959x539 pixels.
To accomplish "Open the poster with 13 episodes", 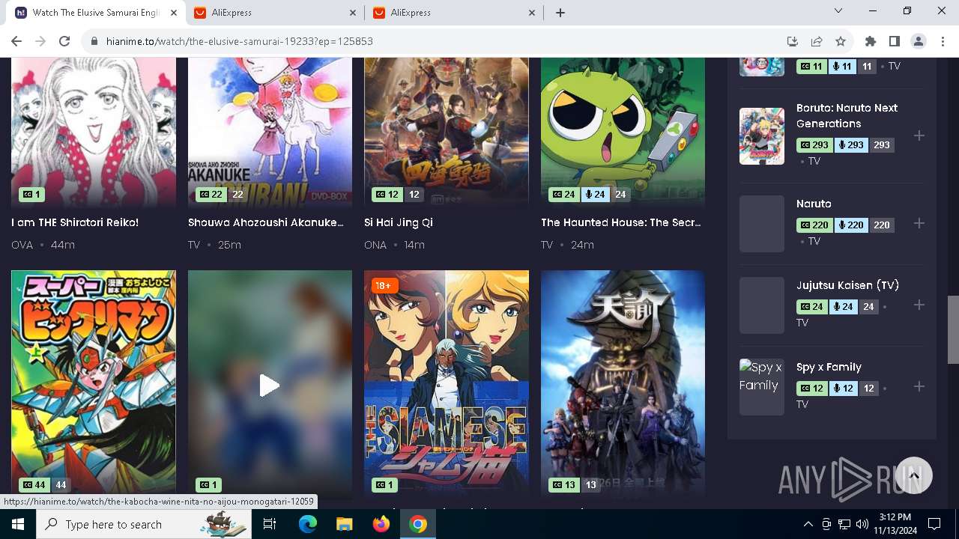I will [623, 385].
